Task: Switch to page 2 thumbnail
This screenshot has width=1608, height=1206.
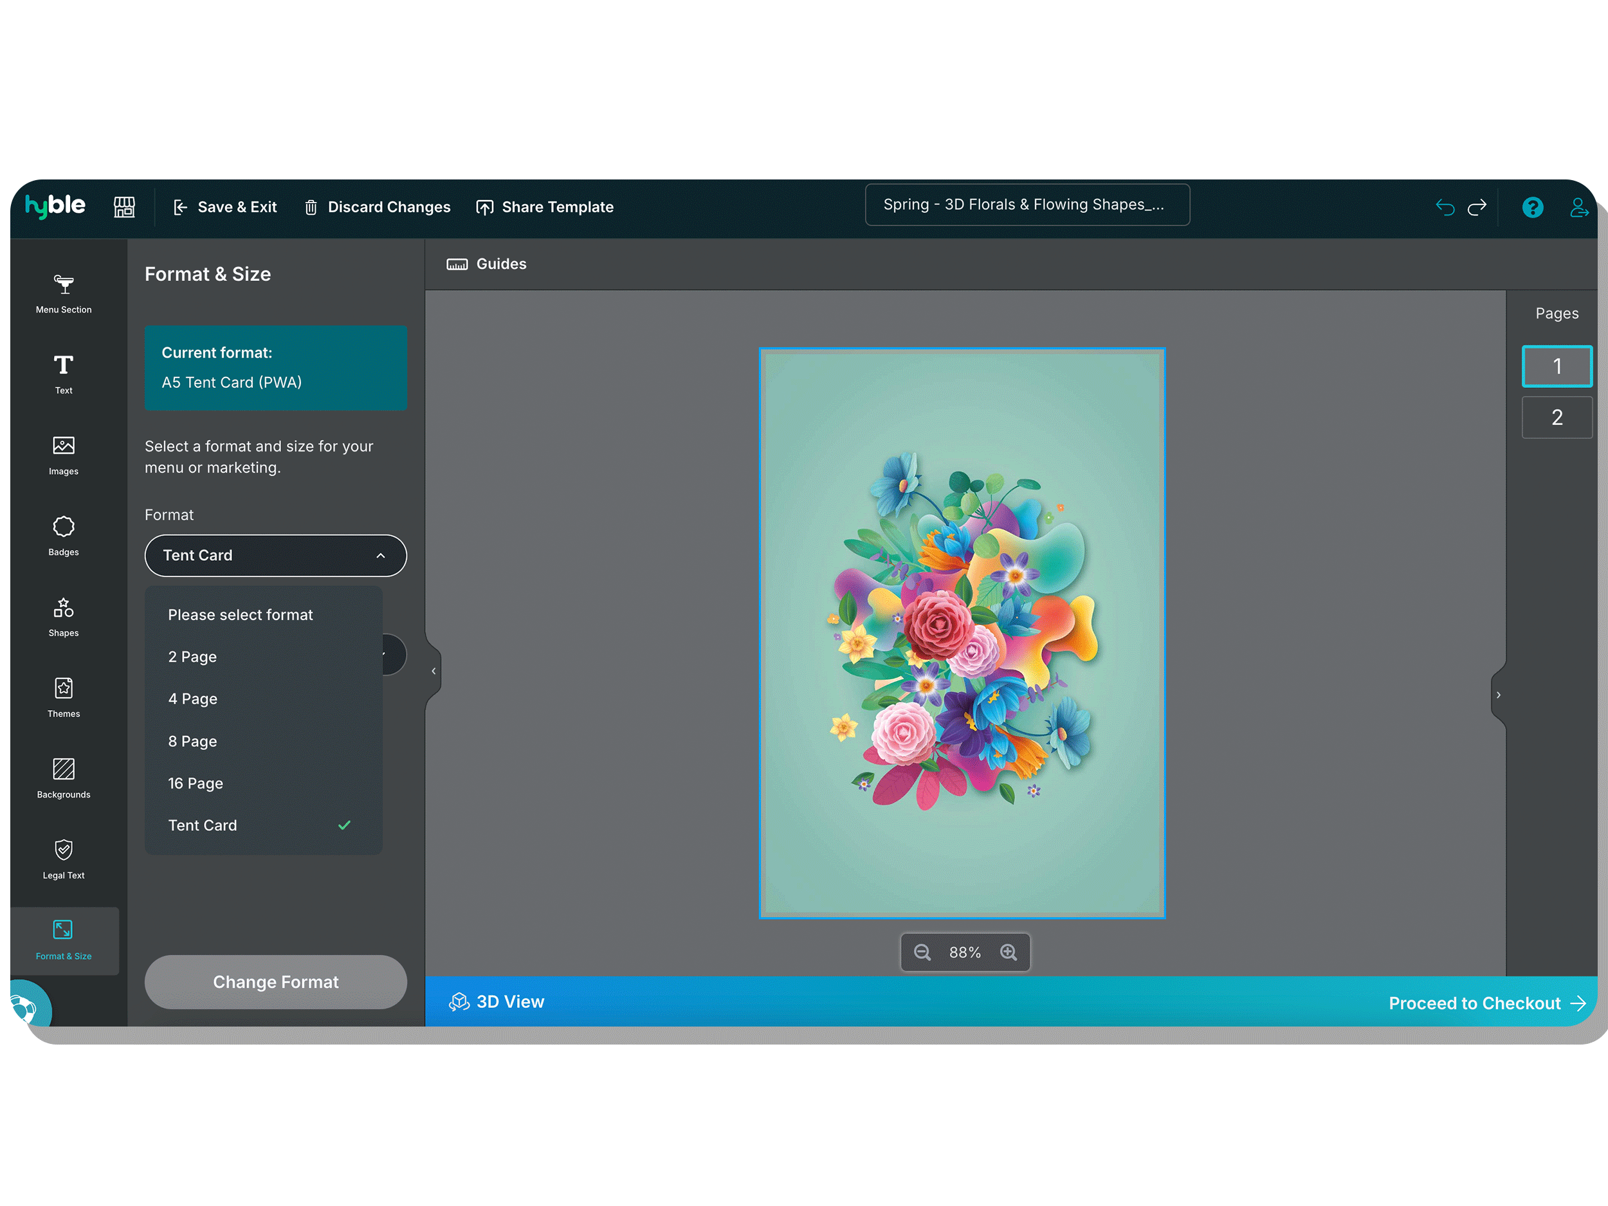Action: pyautogui.click(x=1557, y=417)
